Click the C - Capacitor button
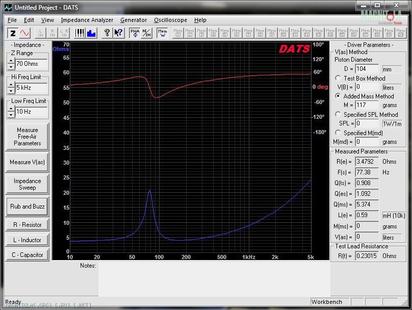This screenshot has height=310, width=412. tap(28, 255)
